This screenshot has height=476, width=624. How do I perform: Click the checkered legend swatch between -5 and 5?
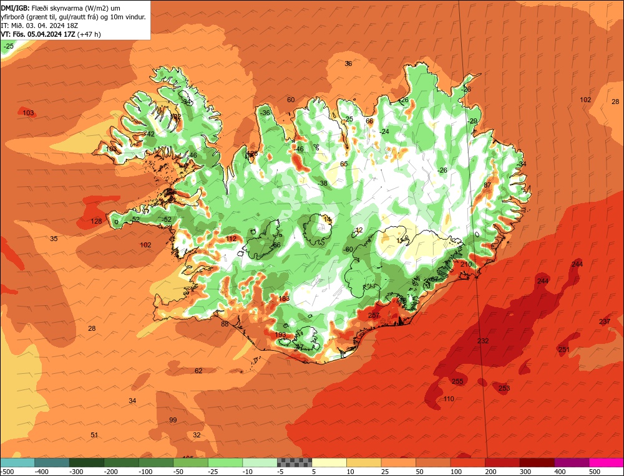click(x=295, y=462)
